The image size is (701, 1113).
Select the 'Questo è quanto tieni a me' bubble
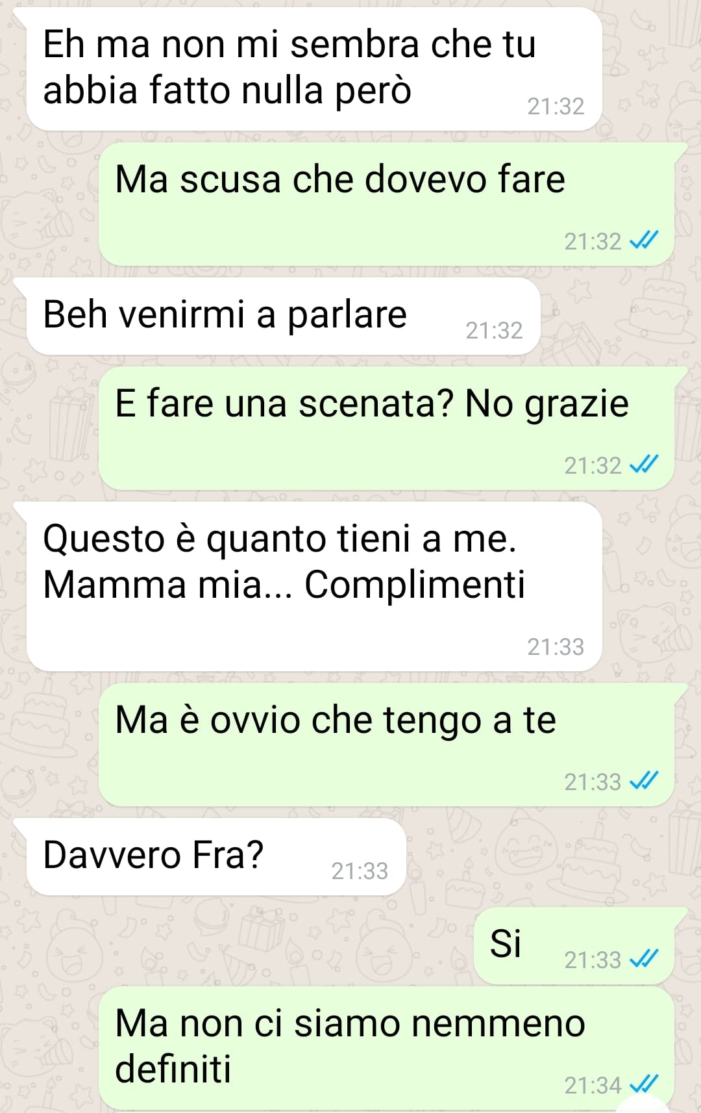[x=314, y=587]
